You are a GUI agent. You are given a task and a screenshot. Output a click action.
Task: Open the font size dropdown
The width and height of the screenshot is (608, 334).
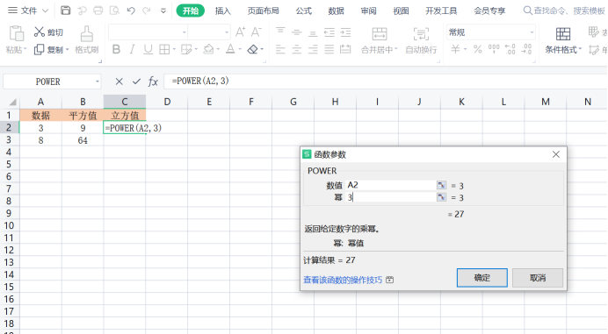227,32
